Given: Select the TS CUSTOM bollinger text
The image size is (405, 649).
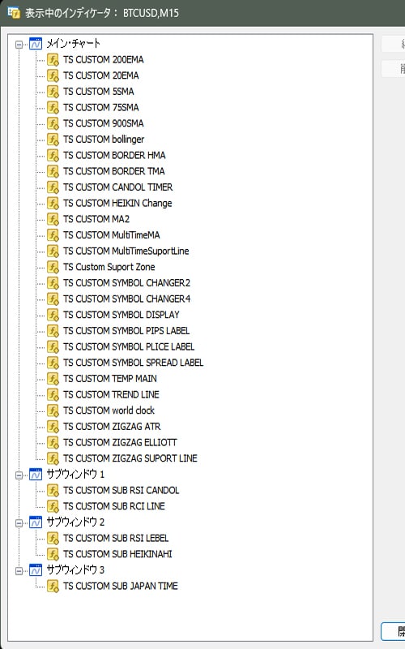Looking at the screenshot, I should [104, 140].
